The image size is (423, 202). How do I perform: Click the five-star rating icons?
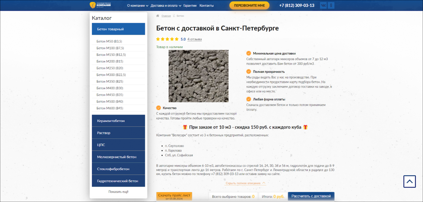click(167, 39)
